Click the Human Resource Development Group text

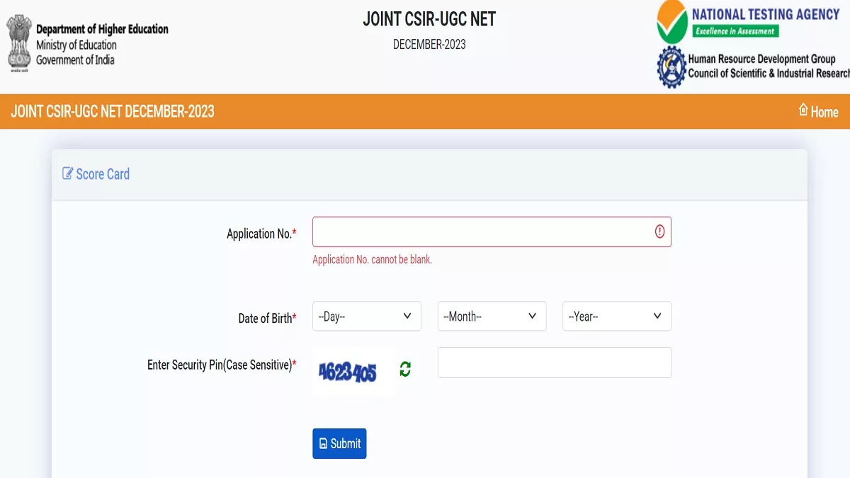point(761,59)
